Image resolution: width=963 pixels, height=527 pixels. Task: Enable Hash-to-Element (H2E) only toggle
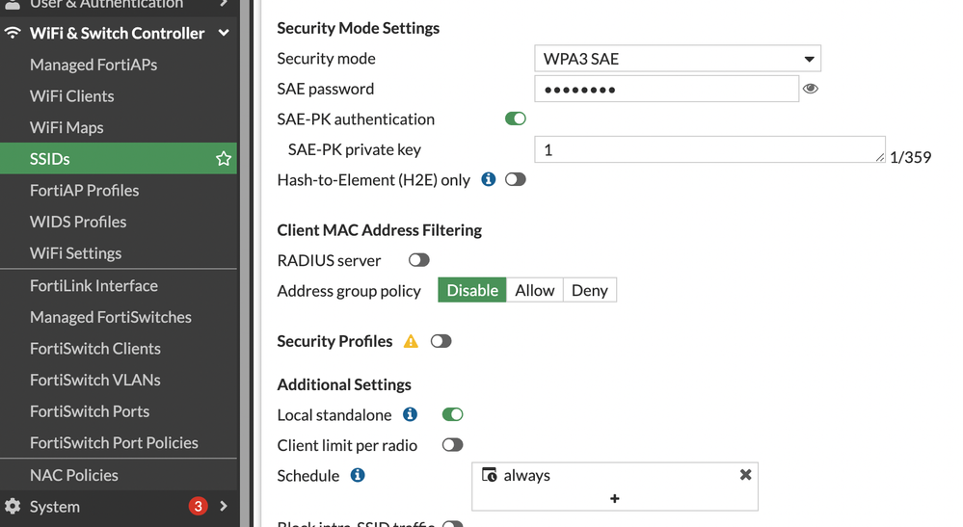516,179
